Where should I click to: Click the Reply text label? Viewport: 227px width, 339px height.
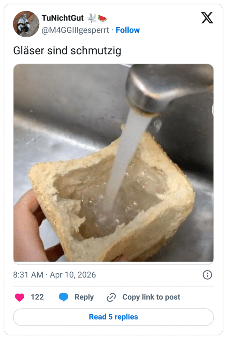point(84,297)
